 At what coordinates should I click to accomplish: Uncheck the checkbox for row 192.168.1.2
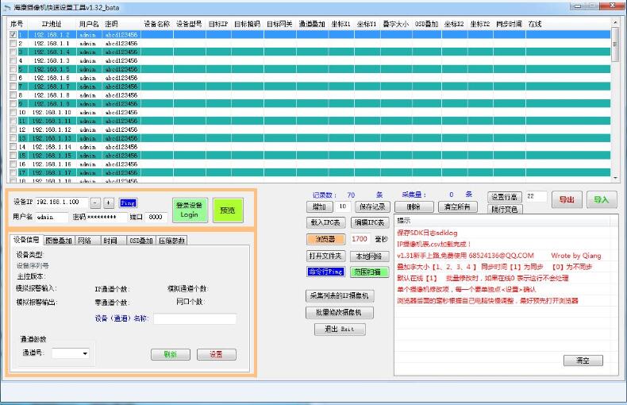(x=13, y=35)
